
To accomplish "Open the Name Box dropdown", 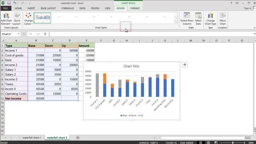I will click(19, 34).
